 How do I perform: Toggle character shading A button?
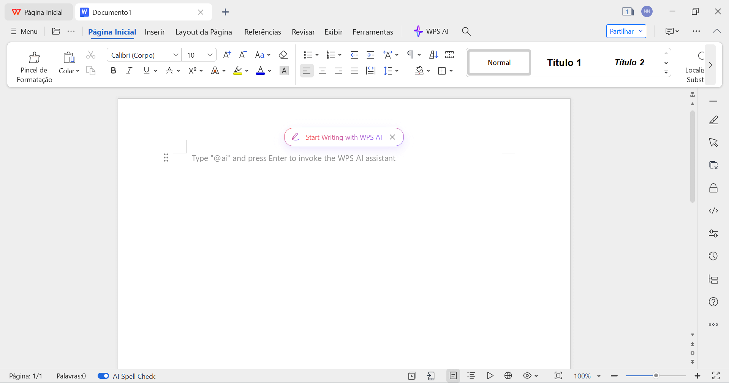284,71
